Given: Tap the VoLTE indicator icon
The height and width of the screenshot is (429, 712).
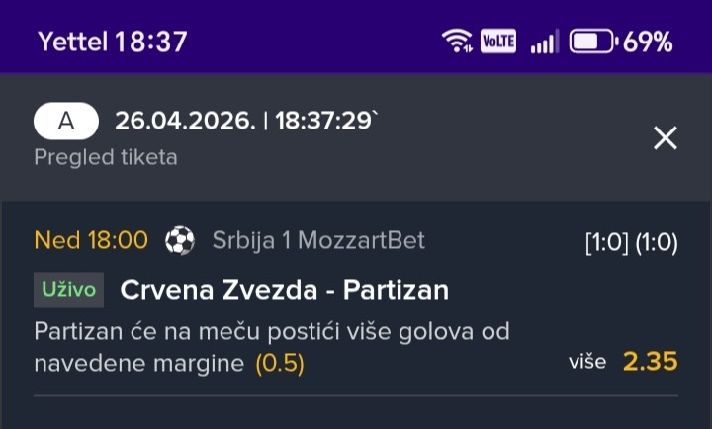Looking at the screenshot, I should tap(497, 42).
